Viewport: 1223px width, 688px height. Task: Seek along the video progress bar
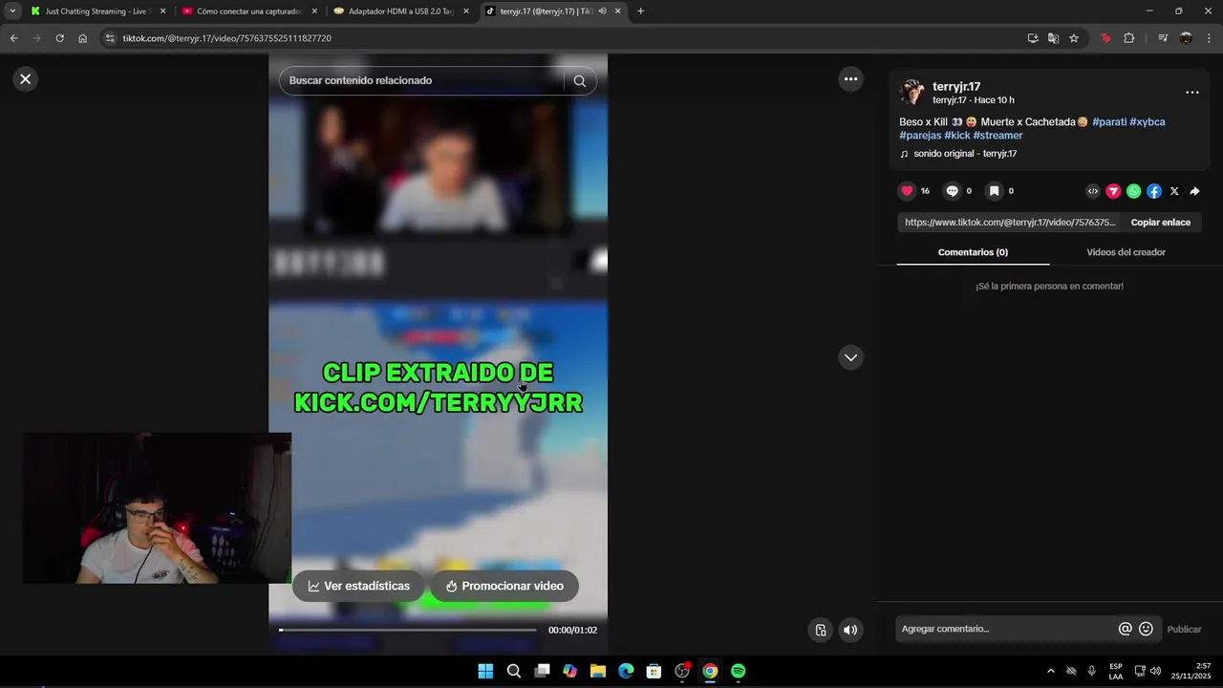(408, 631)
